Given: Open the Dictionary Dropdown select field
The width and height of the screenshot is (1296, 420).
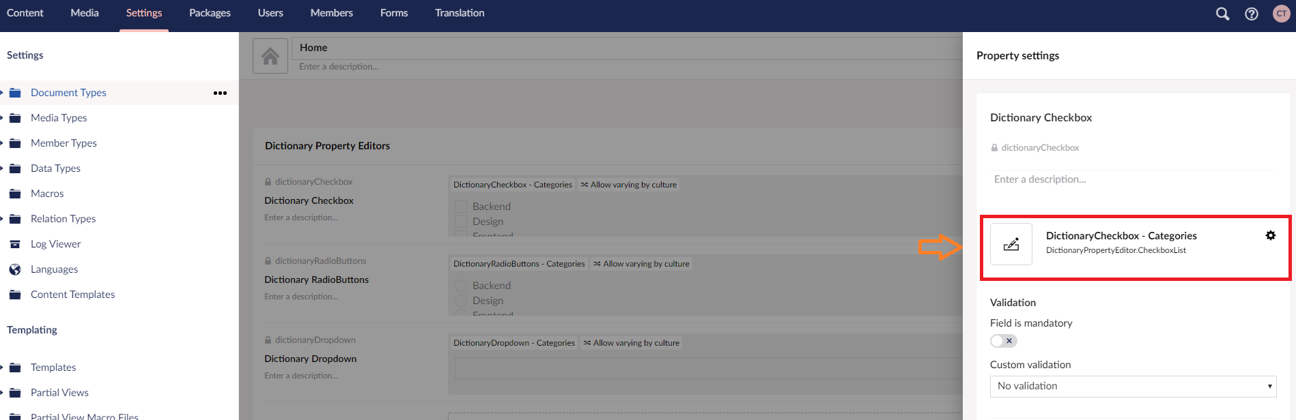Looking at the screenshot, I should 708,368.
